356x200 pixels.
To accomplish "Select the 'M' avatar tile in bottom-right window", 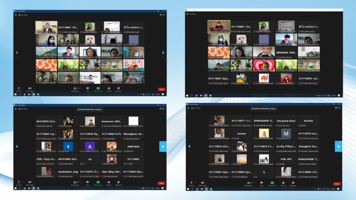I will tap(286, 134).
